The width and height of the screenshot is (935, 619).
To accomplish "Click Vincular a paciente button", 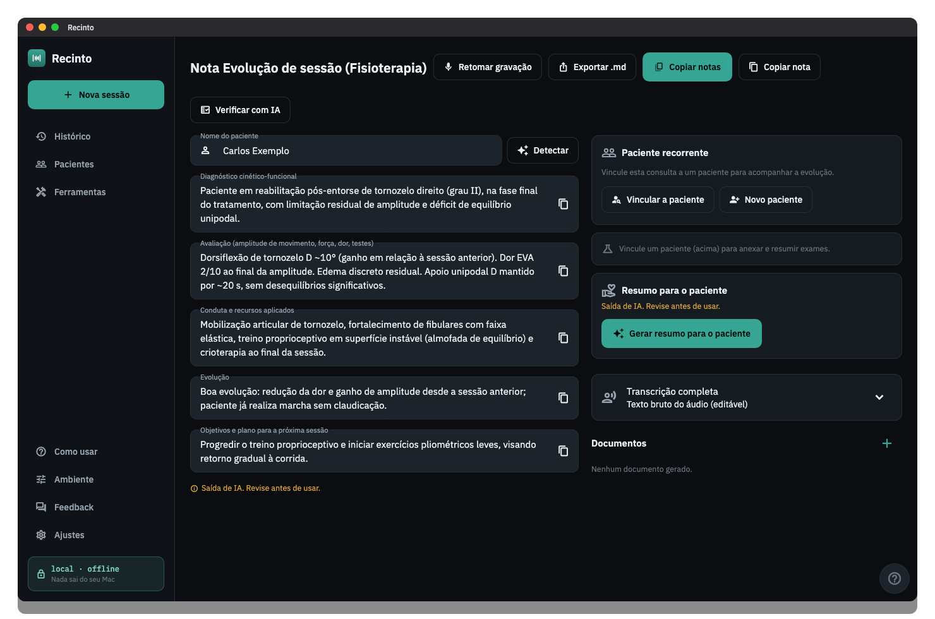I will coord(658,200).
